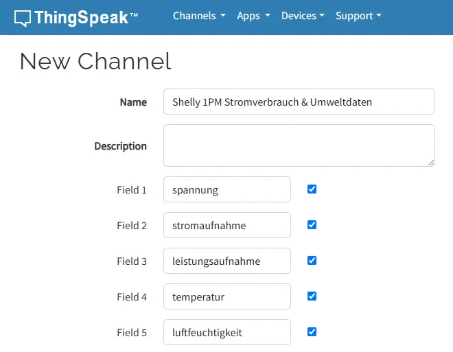Open the Channels dropdown menu
453x352 pixels.
[199, 16]
